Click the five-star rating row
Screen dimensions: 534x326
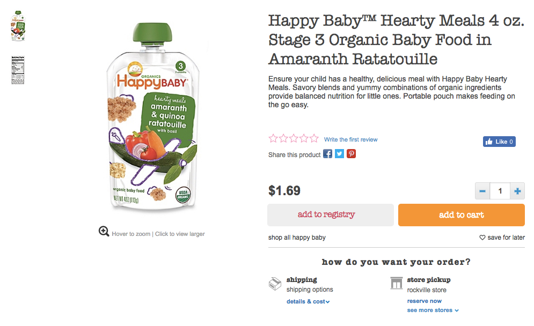click(294, 139)
